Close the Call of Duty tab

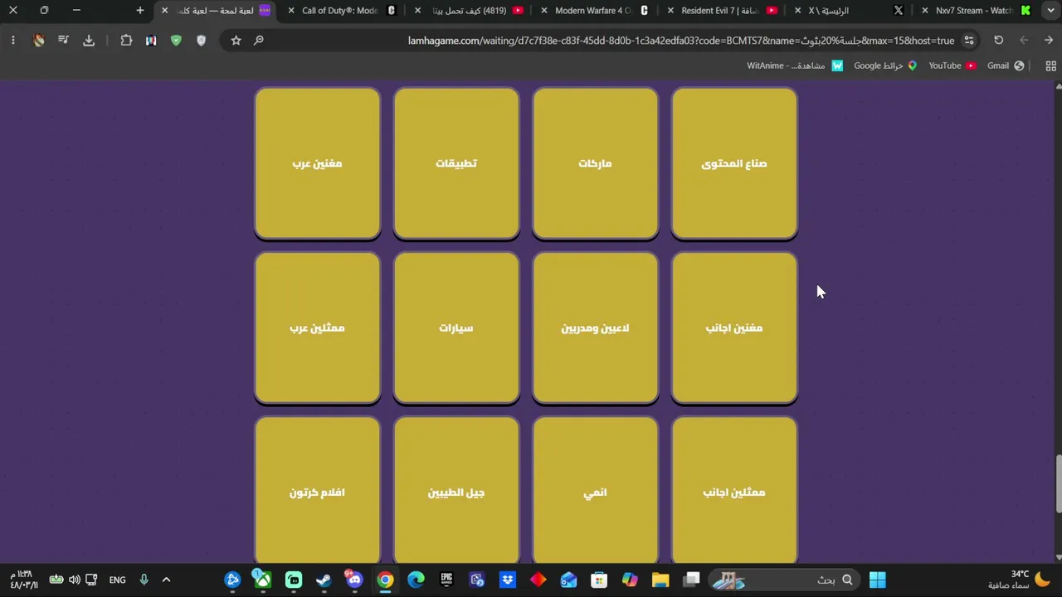(291, 10)
